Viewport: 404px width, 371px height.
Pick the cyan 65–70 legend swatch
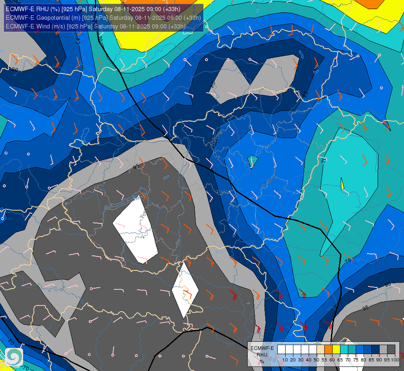[x=344, y=350]
